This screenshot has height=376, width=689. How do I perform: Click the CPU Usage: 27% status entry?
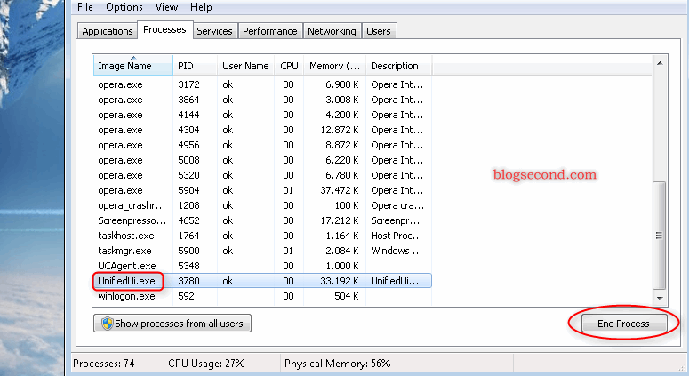(x=206, y=364)
